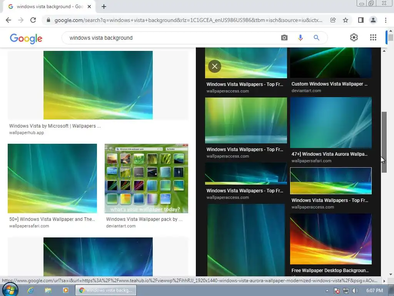The height and width of the screenshot is (296, 394).
Task: Submit search with magnifier icon
Action: [x=316, y=38]
